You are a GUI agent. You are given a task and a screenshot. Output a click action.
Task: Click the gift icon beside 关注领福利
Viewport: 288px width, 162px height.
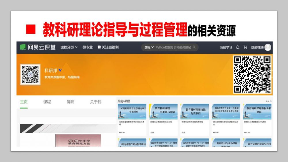(x=99, y=47)
